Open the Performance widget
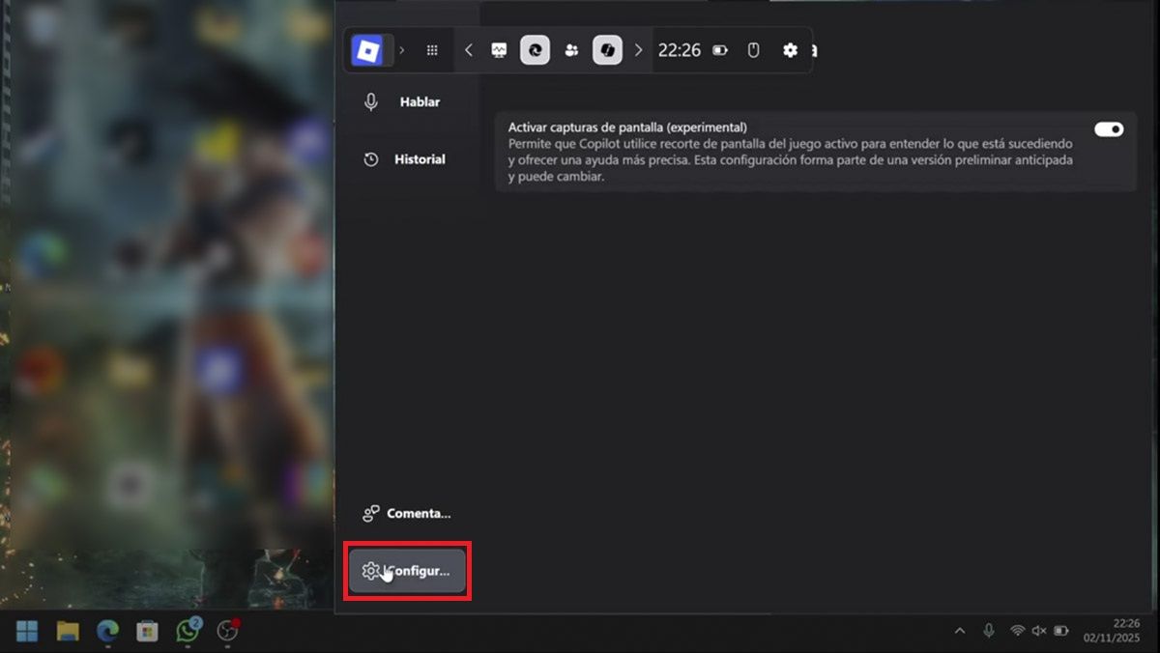This screenshot has width=1160, height=653. (x=499, y=50)
